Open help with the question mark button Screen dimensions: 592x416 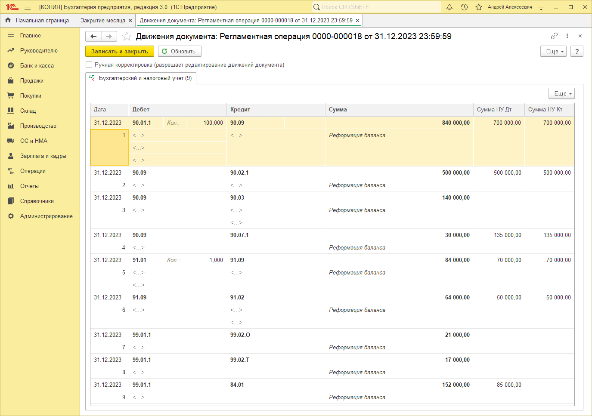[577, 51]
